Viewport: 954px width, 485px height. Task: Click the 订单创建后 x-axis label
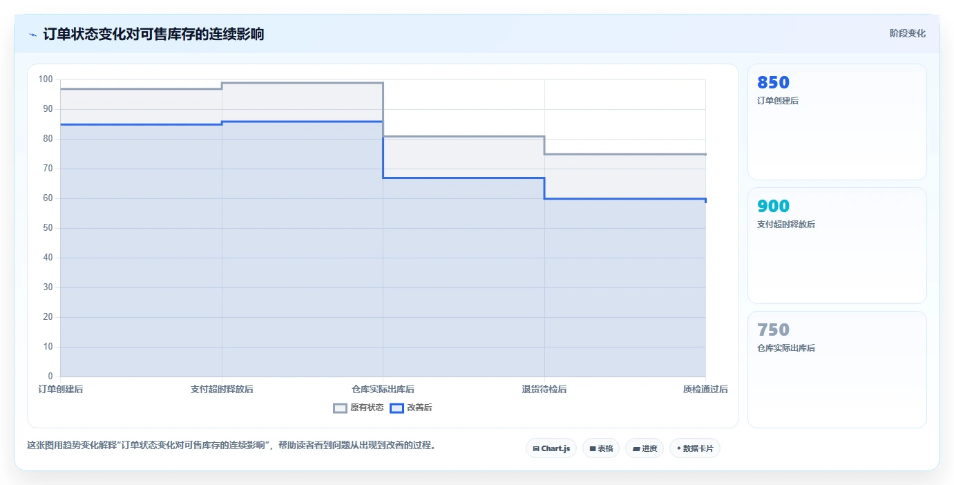click(61, 390)
